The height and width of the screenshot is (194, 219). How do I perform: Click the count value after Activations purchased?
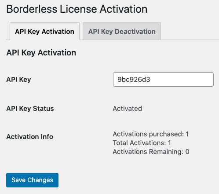point(187,134)
